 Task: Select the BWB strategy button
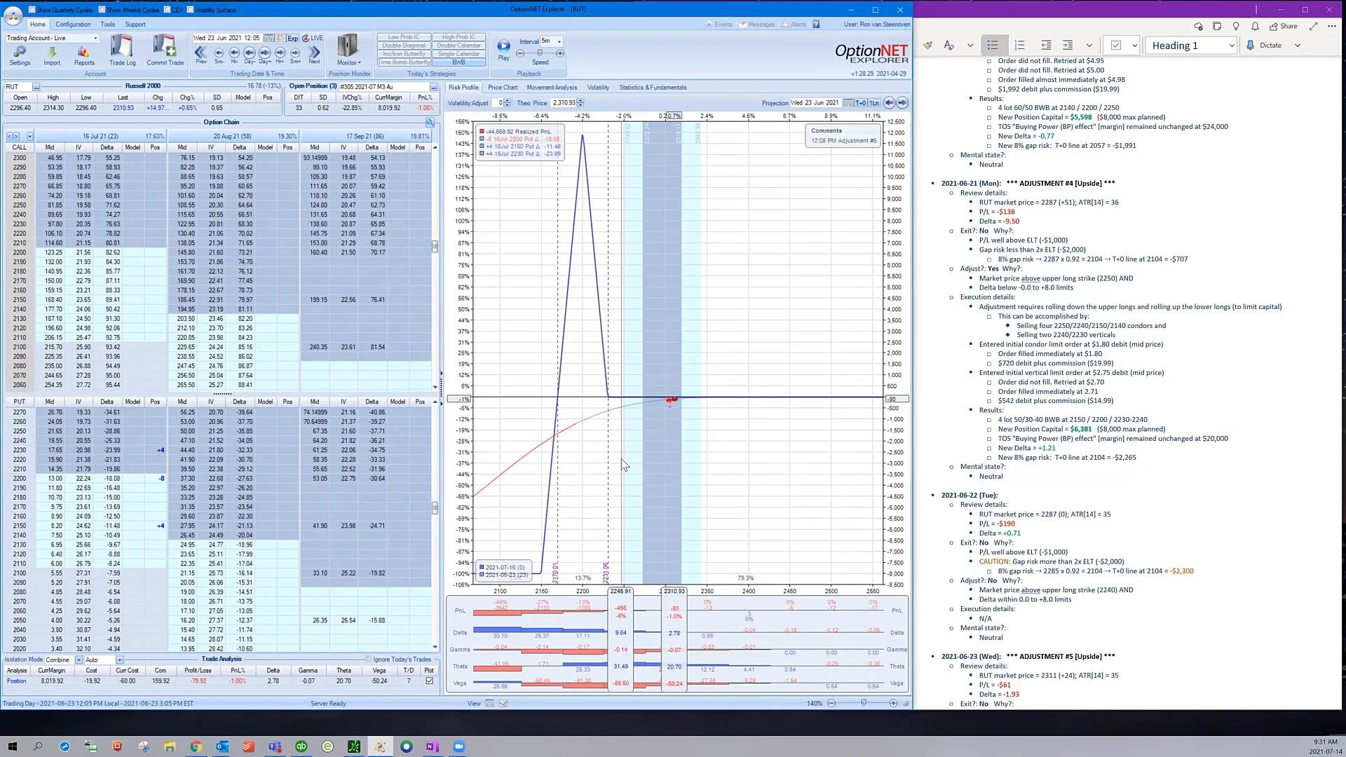[x=458, y=62]
